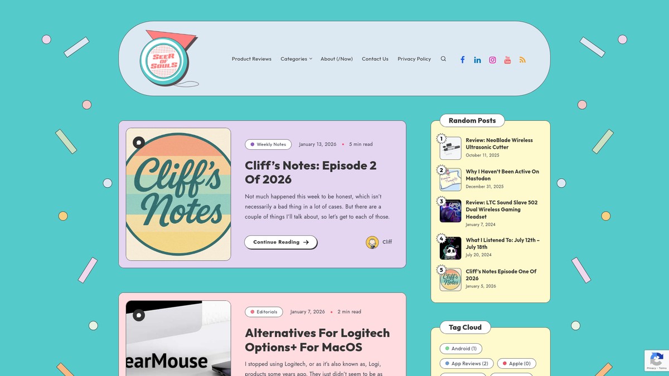The width and height of the screenshot is (669, 376).
Task: Click the January 13, 2026 post date
Action: tap(318, 144)
